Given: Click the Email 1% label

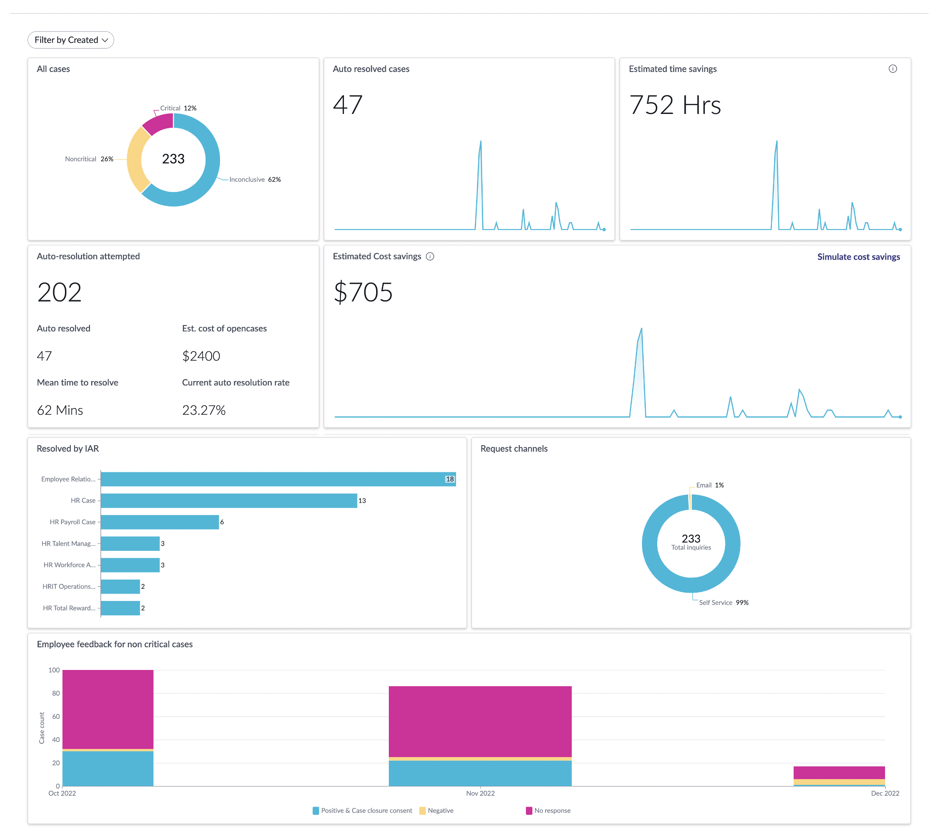Looking at the screenshot, I should [x=710, y=485].
